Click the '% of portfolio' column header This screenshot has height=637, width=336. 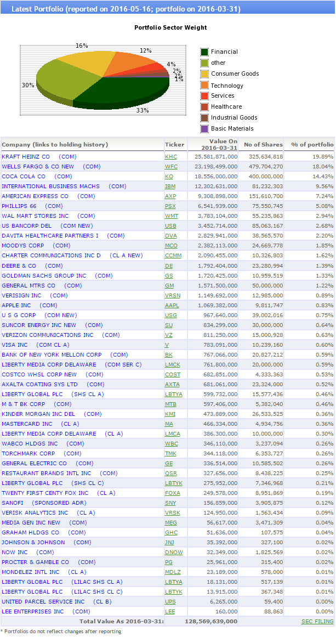point(312,145)
